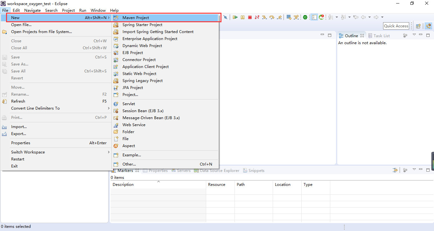
Task: Select Dynamic Web Project menu entry
Action: tap(165, 45)
